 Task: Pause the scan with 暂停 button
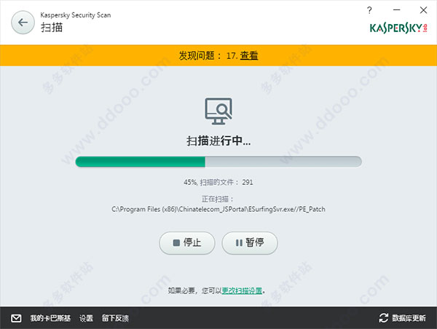click(250, 243)
